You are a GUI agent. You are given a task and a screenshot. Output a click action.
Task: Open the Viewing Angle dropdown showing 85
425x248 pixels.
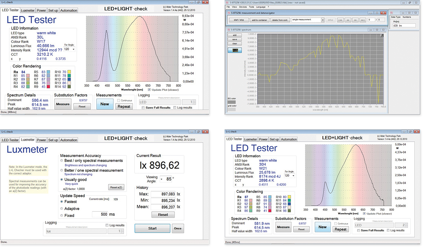(x=161, y=179)
